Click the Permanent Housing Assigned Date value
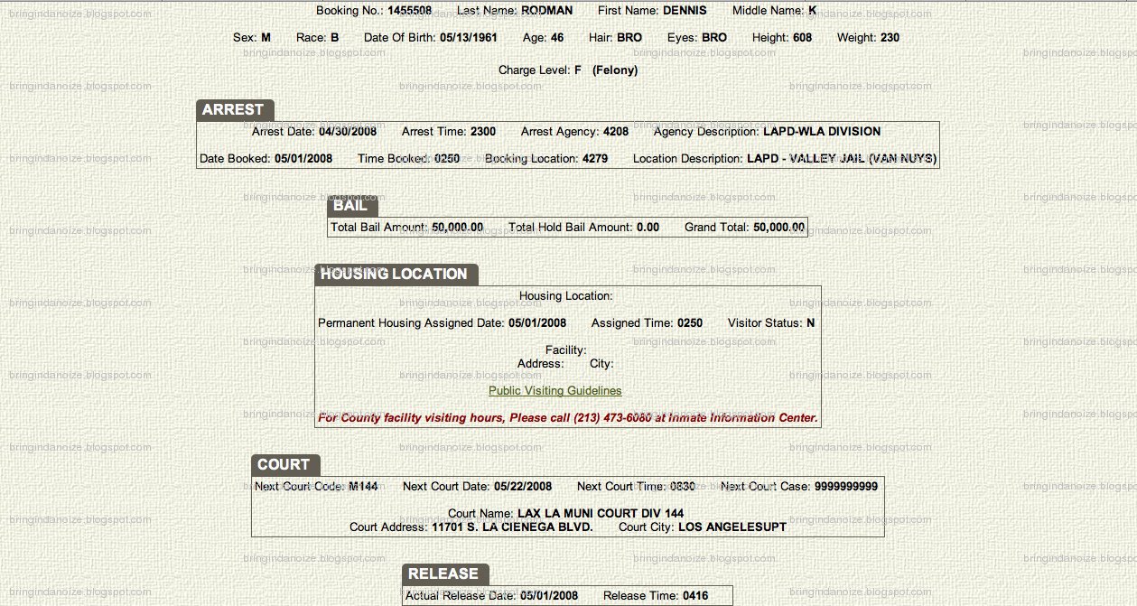Screen dimensions: 1137x606 pos(537,323)
